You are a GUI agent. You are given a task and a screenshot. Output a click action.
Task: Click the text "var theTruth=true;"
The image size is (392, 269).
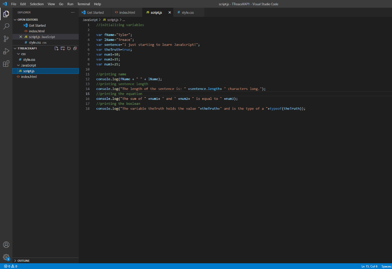(x=114, y=49)
